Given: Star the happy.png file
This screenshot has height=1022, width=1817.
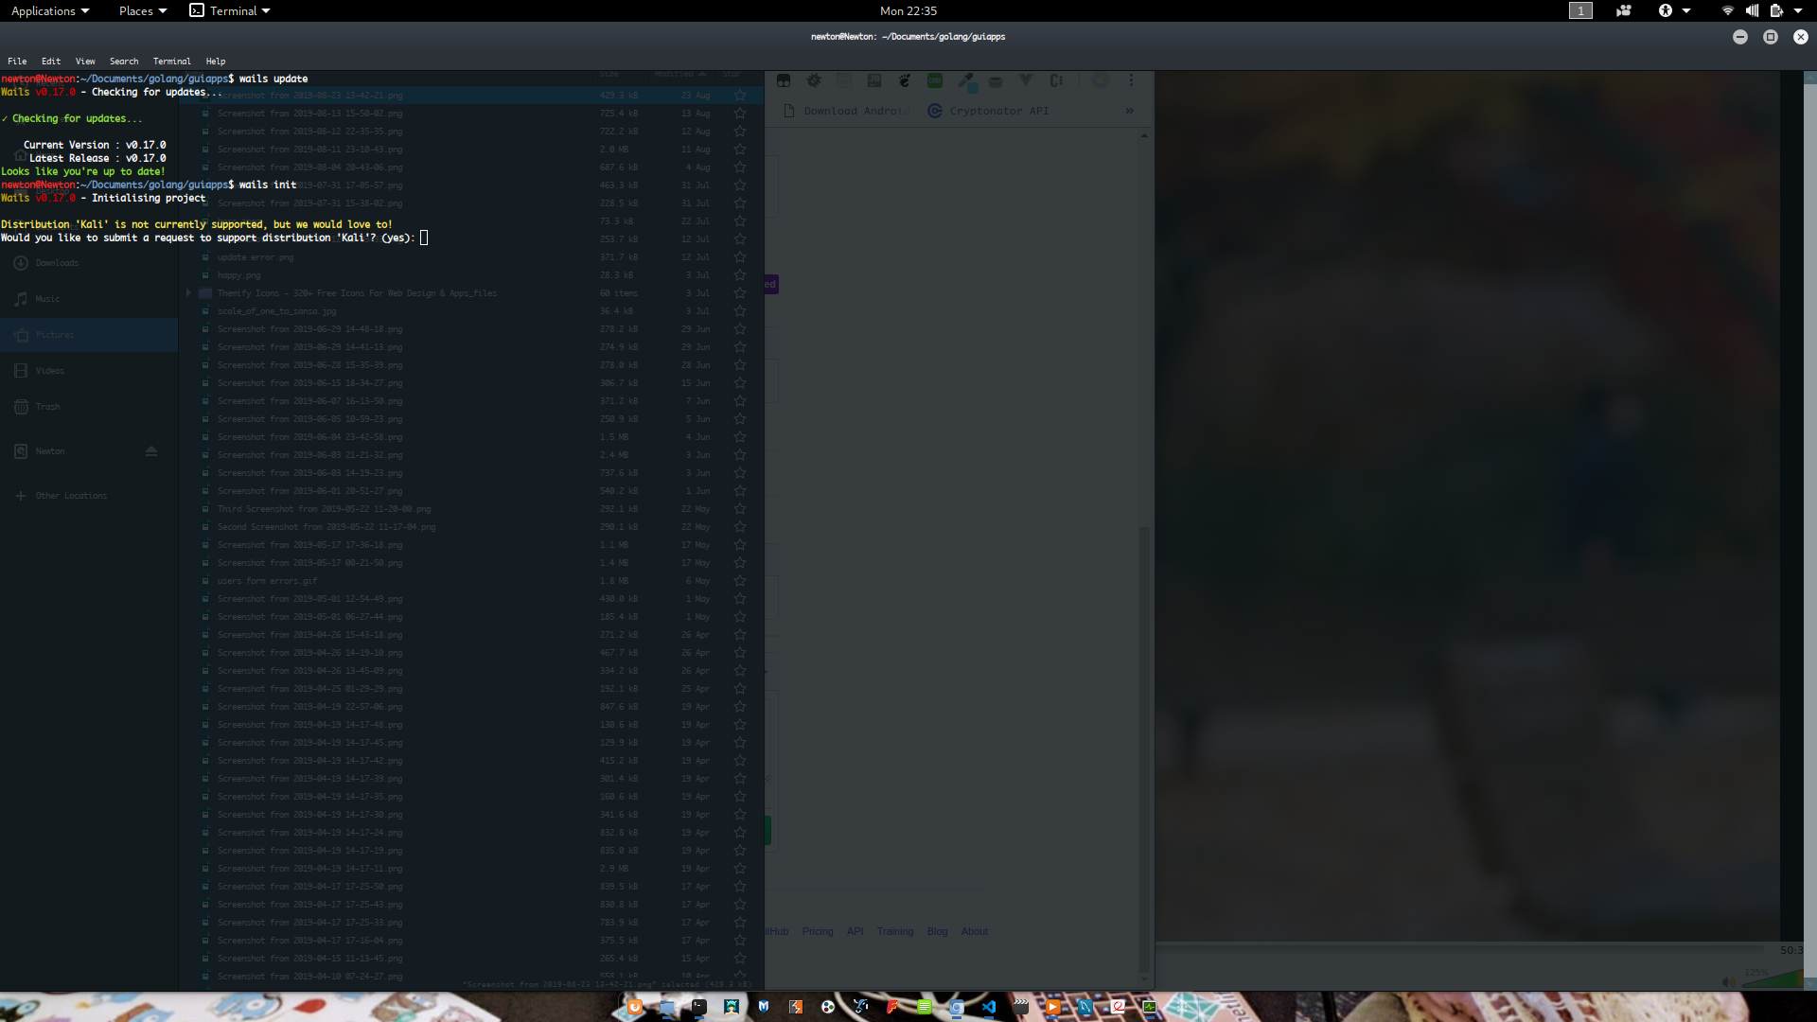Looking at the screenshot, I should coord(740,275).
